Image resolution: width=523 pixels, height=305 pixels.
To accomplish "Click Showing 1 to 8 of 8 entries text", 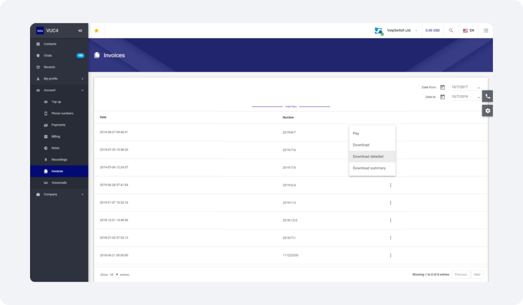I will point(431,275).
